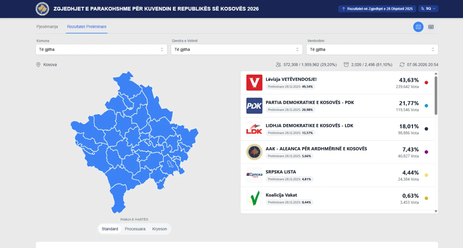Click the Kosovo election commission emblem logo
Image resolution: width=463 pixels, height=248 pixels.
(x=42, y=9)
